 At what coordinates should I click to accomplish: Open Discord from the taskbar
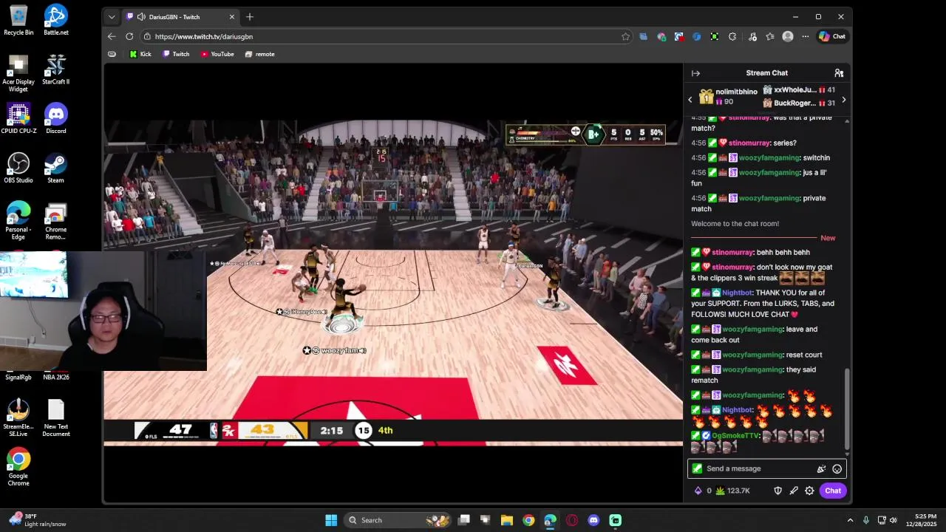pos(593,520)
